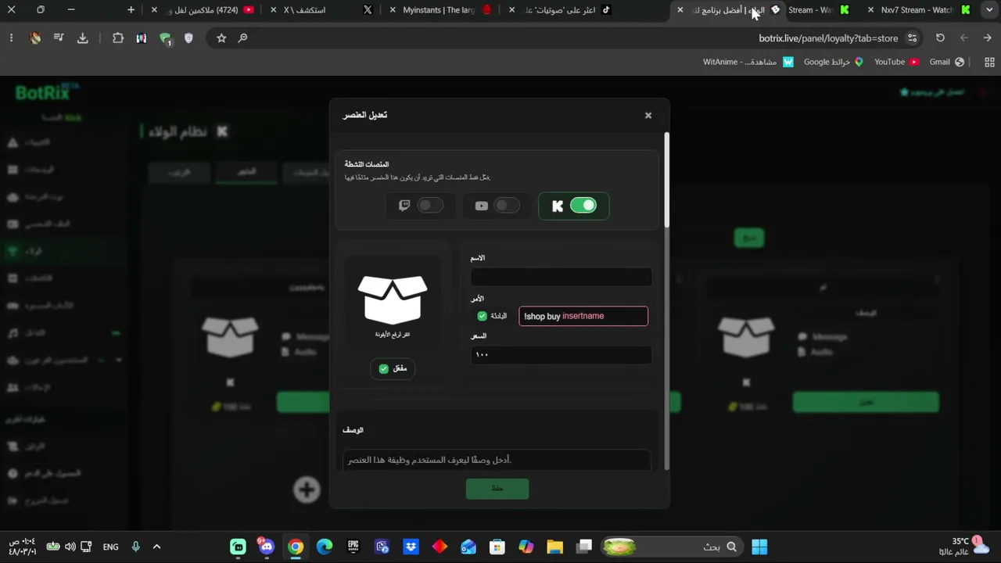The height and width of the screenshot is (563, 1001).
Task: Click the الوصف description text area
Action: click(497, 460)
